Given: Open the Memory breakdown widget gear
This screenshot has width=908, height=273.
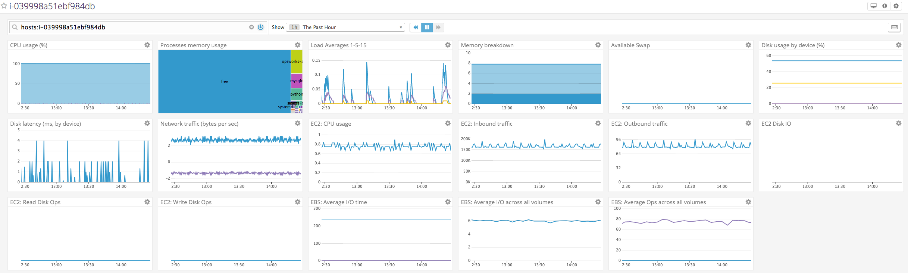Looking at the screenshot, I should click(x=598, y=45).
